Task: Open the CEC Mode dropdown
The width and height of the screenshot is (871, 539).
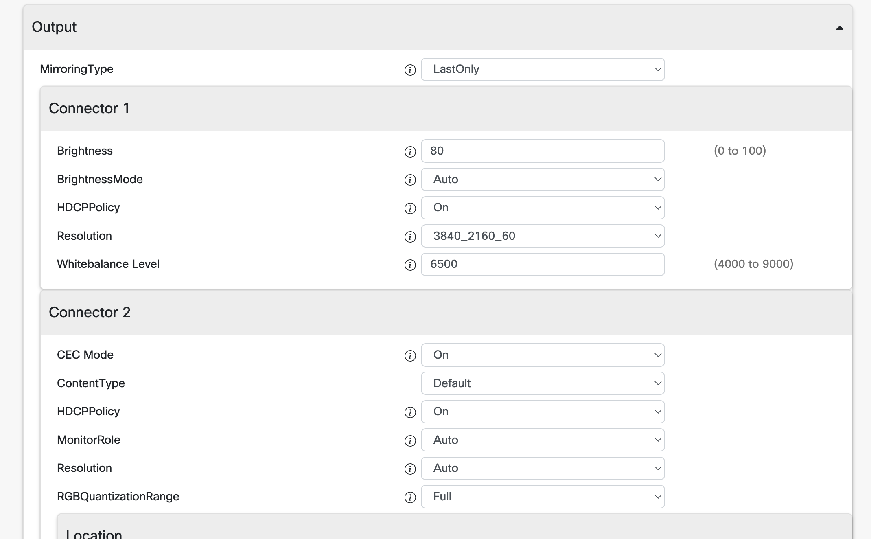Action: pos(543,355)
